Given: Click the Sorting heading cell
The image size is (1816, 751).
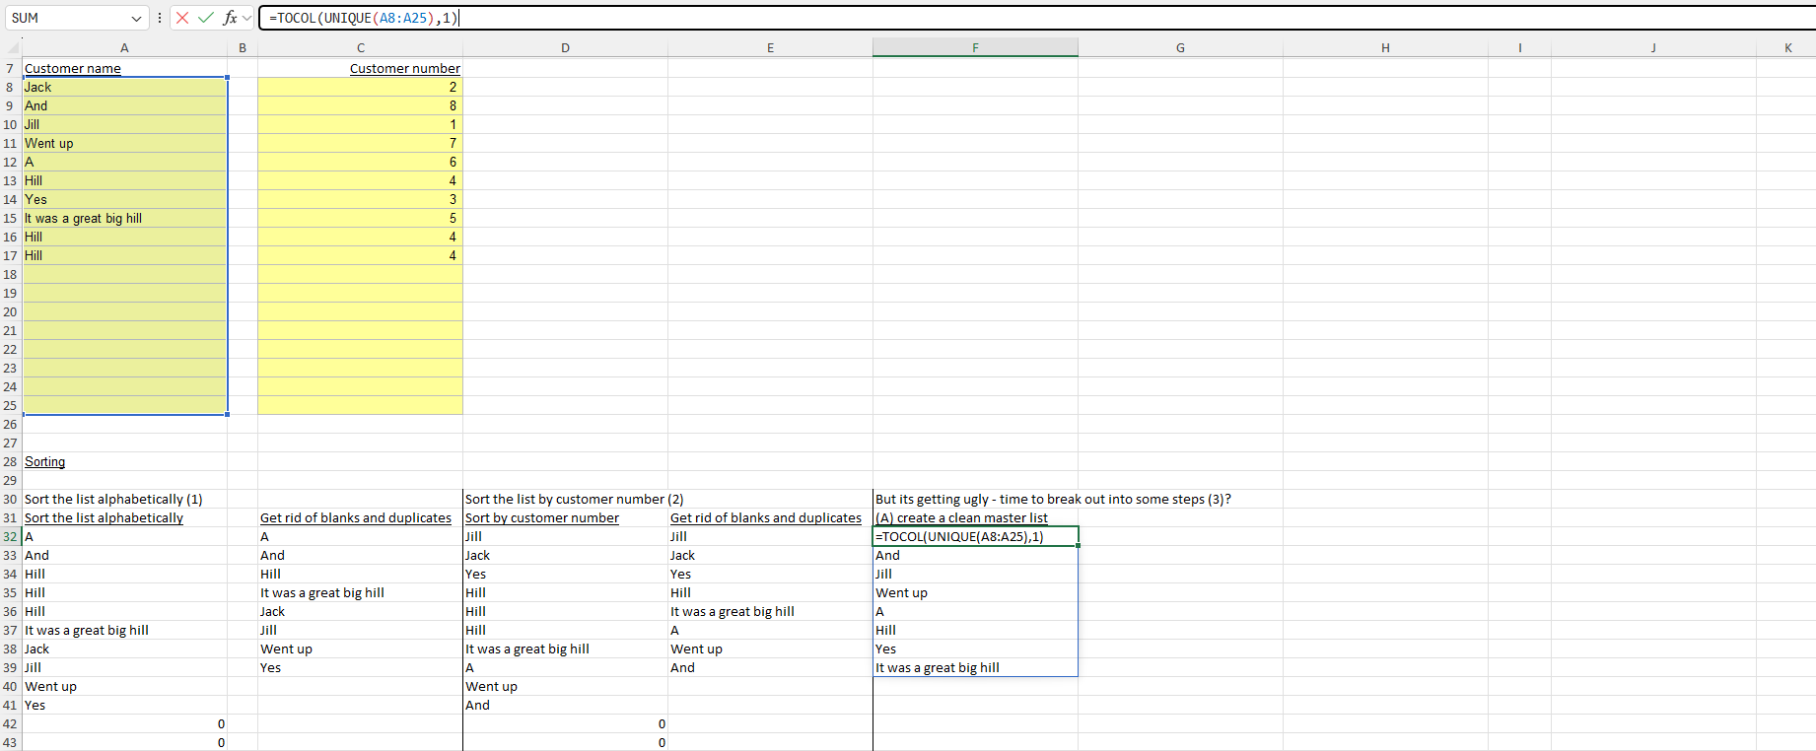Looking at the screenshot, I should click(x=124, y=461).
